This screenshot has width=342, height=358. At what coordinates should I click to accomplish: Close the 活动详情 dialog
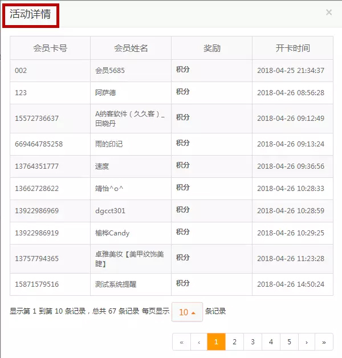click(329, 12)
